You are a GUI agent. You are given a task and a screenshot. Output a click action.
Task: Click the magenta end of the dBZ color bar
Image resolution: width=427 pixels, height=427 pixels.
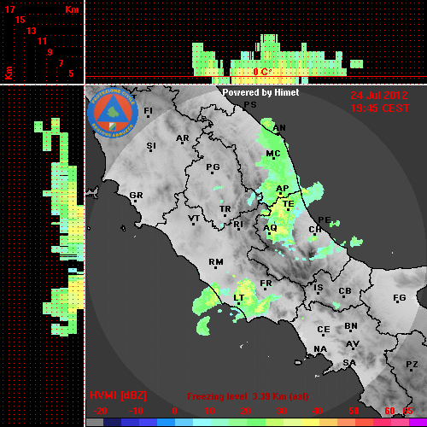[418, 423]
